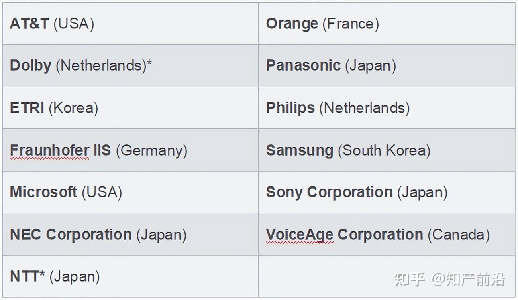This screenshot has width=518, height=300.
Task: Click the bold Dolby company name
Action: 31,65
